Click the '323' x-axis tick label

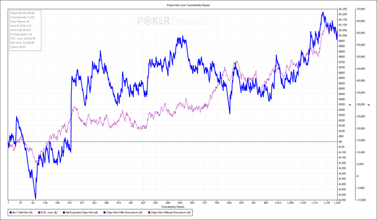tap(94, 203)
